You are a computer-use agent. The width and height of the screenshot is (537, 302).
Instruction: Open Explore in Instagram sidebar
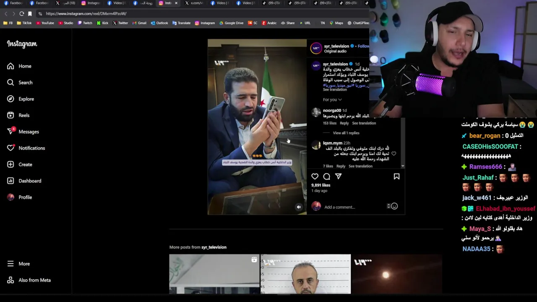click(21, 99)
